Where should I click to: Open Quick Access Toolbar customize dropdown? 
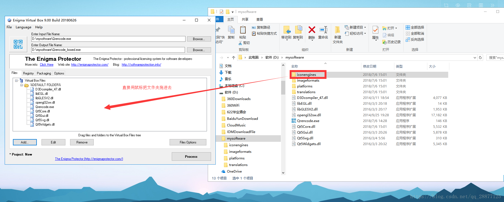pos(232,12)
